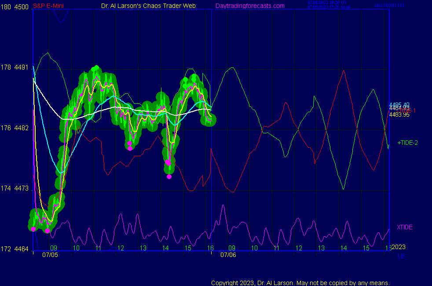Click hour 11 of the 07/05 session
The image size is (432, 286).
[99, 248]
